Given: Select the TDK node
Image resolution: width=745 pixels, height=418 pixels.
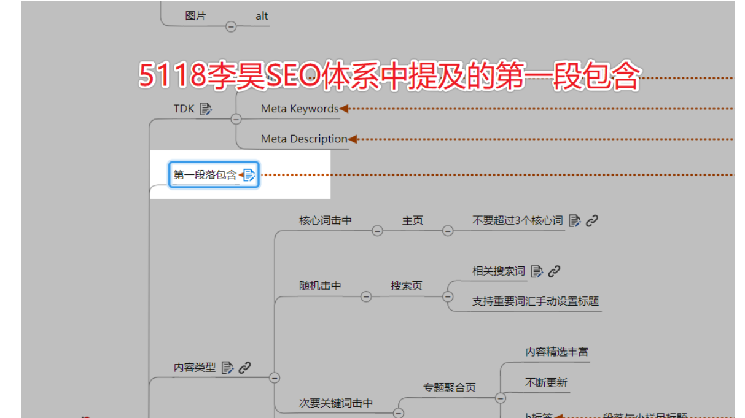Looking at the screenshot, I should tap(184, 109).
